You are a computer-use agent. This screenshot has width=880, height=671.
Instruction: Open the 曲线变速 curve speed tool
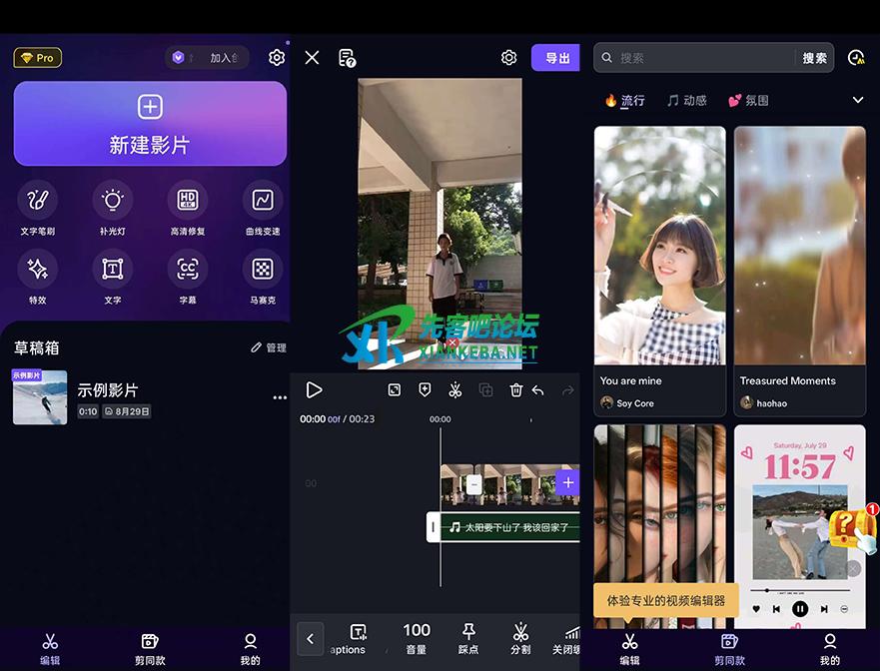click(x=263, y=201)
